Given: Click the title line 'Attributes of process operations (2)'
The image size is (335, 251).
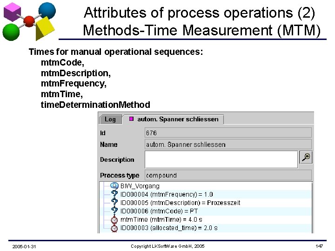Looking at the screenshot, I should pos(199,13).
